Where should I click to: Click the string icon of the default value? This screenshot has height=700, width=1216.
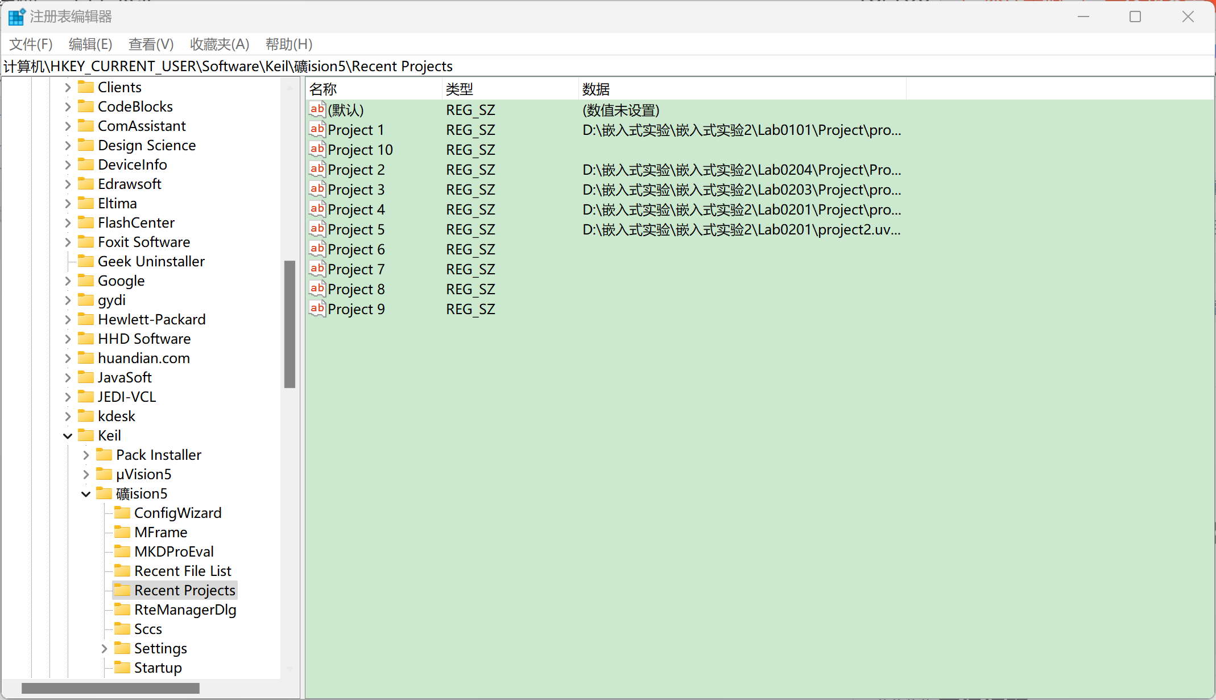click(317, 110)
